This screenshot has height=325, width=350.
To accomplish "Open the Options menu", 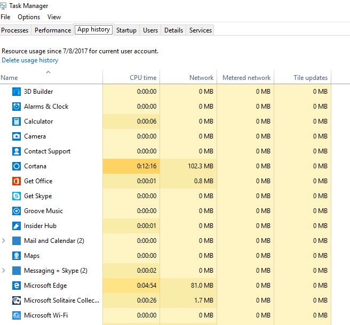I will pyautogui.click(x=29, y=17).
